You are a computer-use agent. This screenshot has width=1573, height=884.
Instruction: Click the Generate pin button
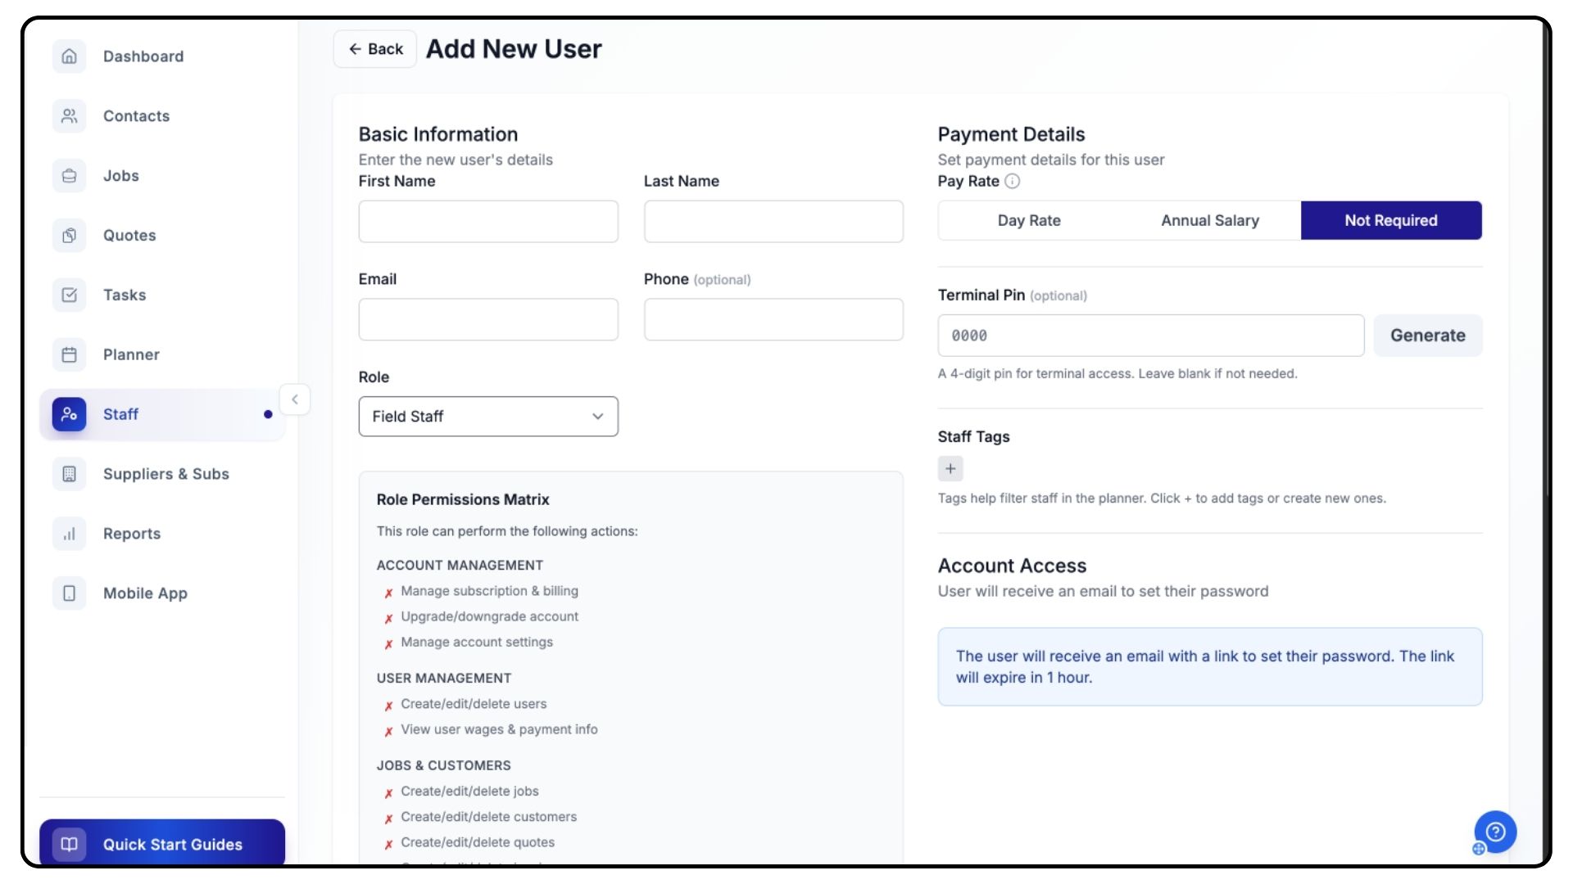tap(1427, 336)
